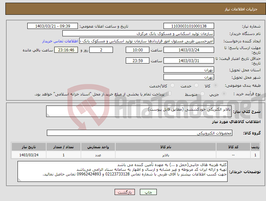Viewport: 266px width, 201px height.
Task: Click the table date cell 1403/03/24
Action: (x=29, y=155)
